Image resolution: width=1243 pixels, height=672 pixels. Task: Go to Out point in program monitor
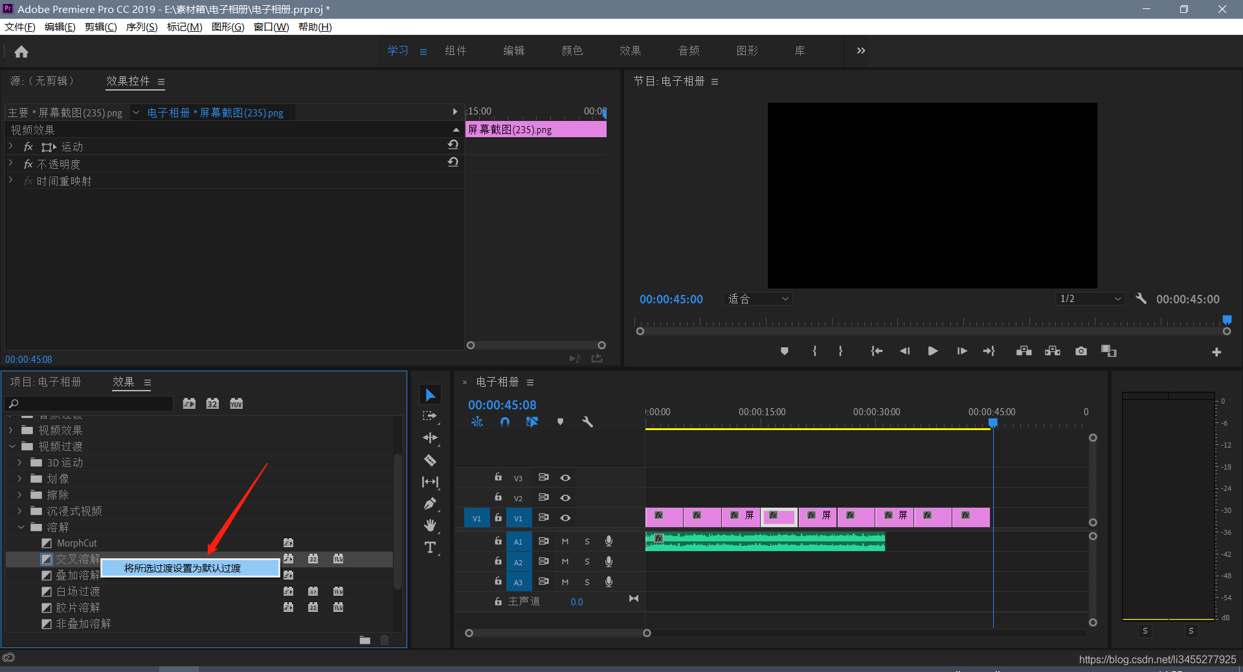click(x=989, y=351)
